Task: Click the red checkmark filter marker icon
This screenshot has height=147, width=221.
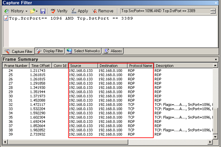Action: point(6,18)
